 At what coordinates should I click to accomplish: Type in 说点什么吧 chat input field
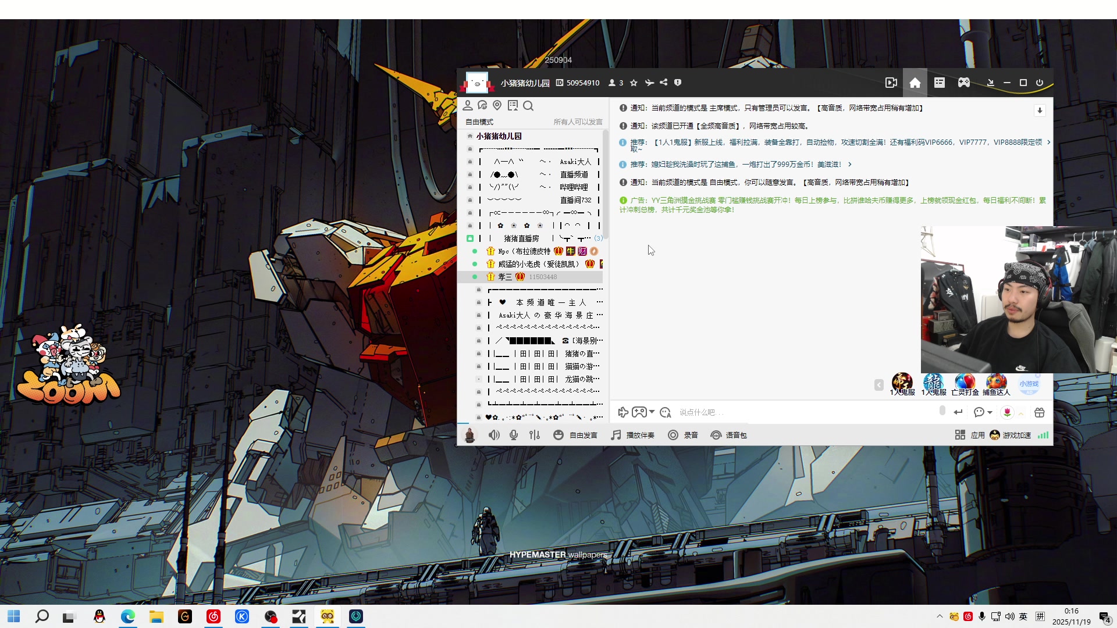803,412
